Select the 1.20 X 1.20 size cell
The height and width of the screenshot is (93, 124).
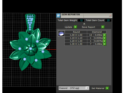pyautogui.click(x=76, y=41)
